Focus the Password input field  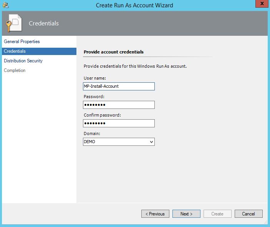click(x=119, y=105)
